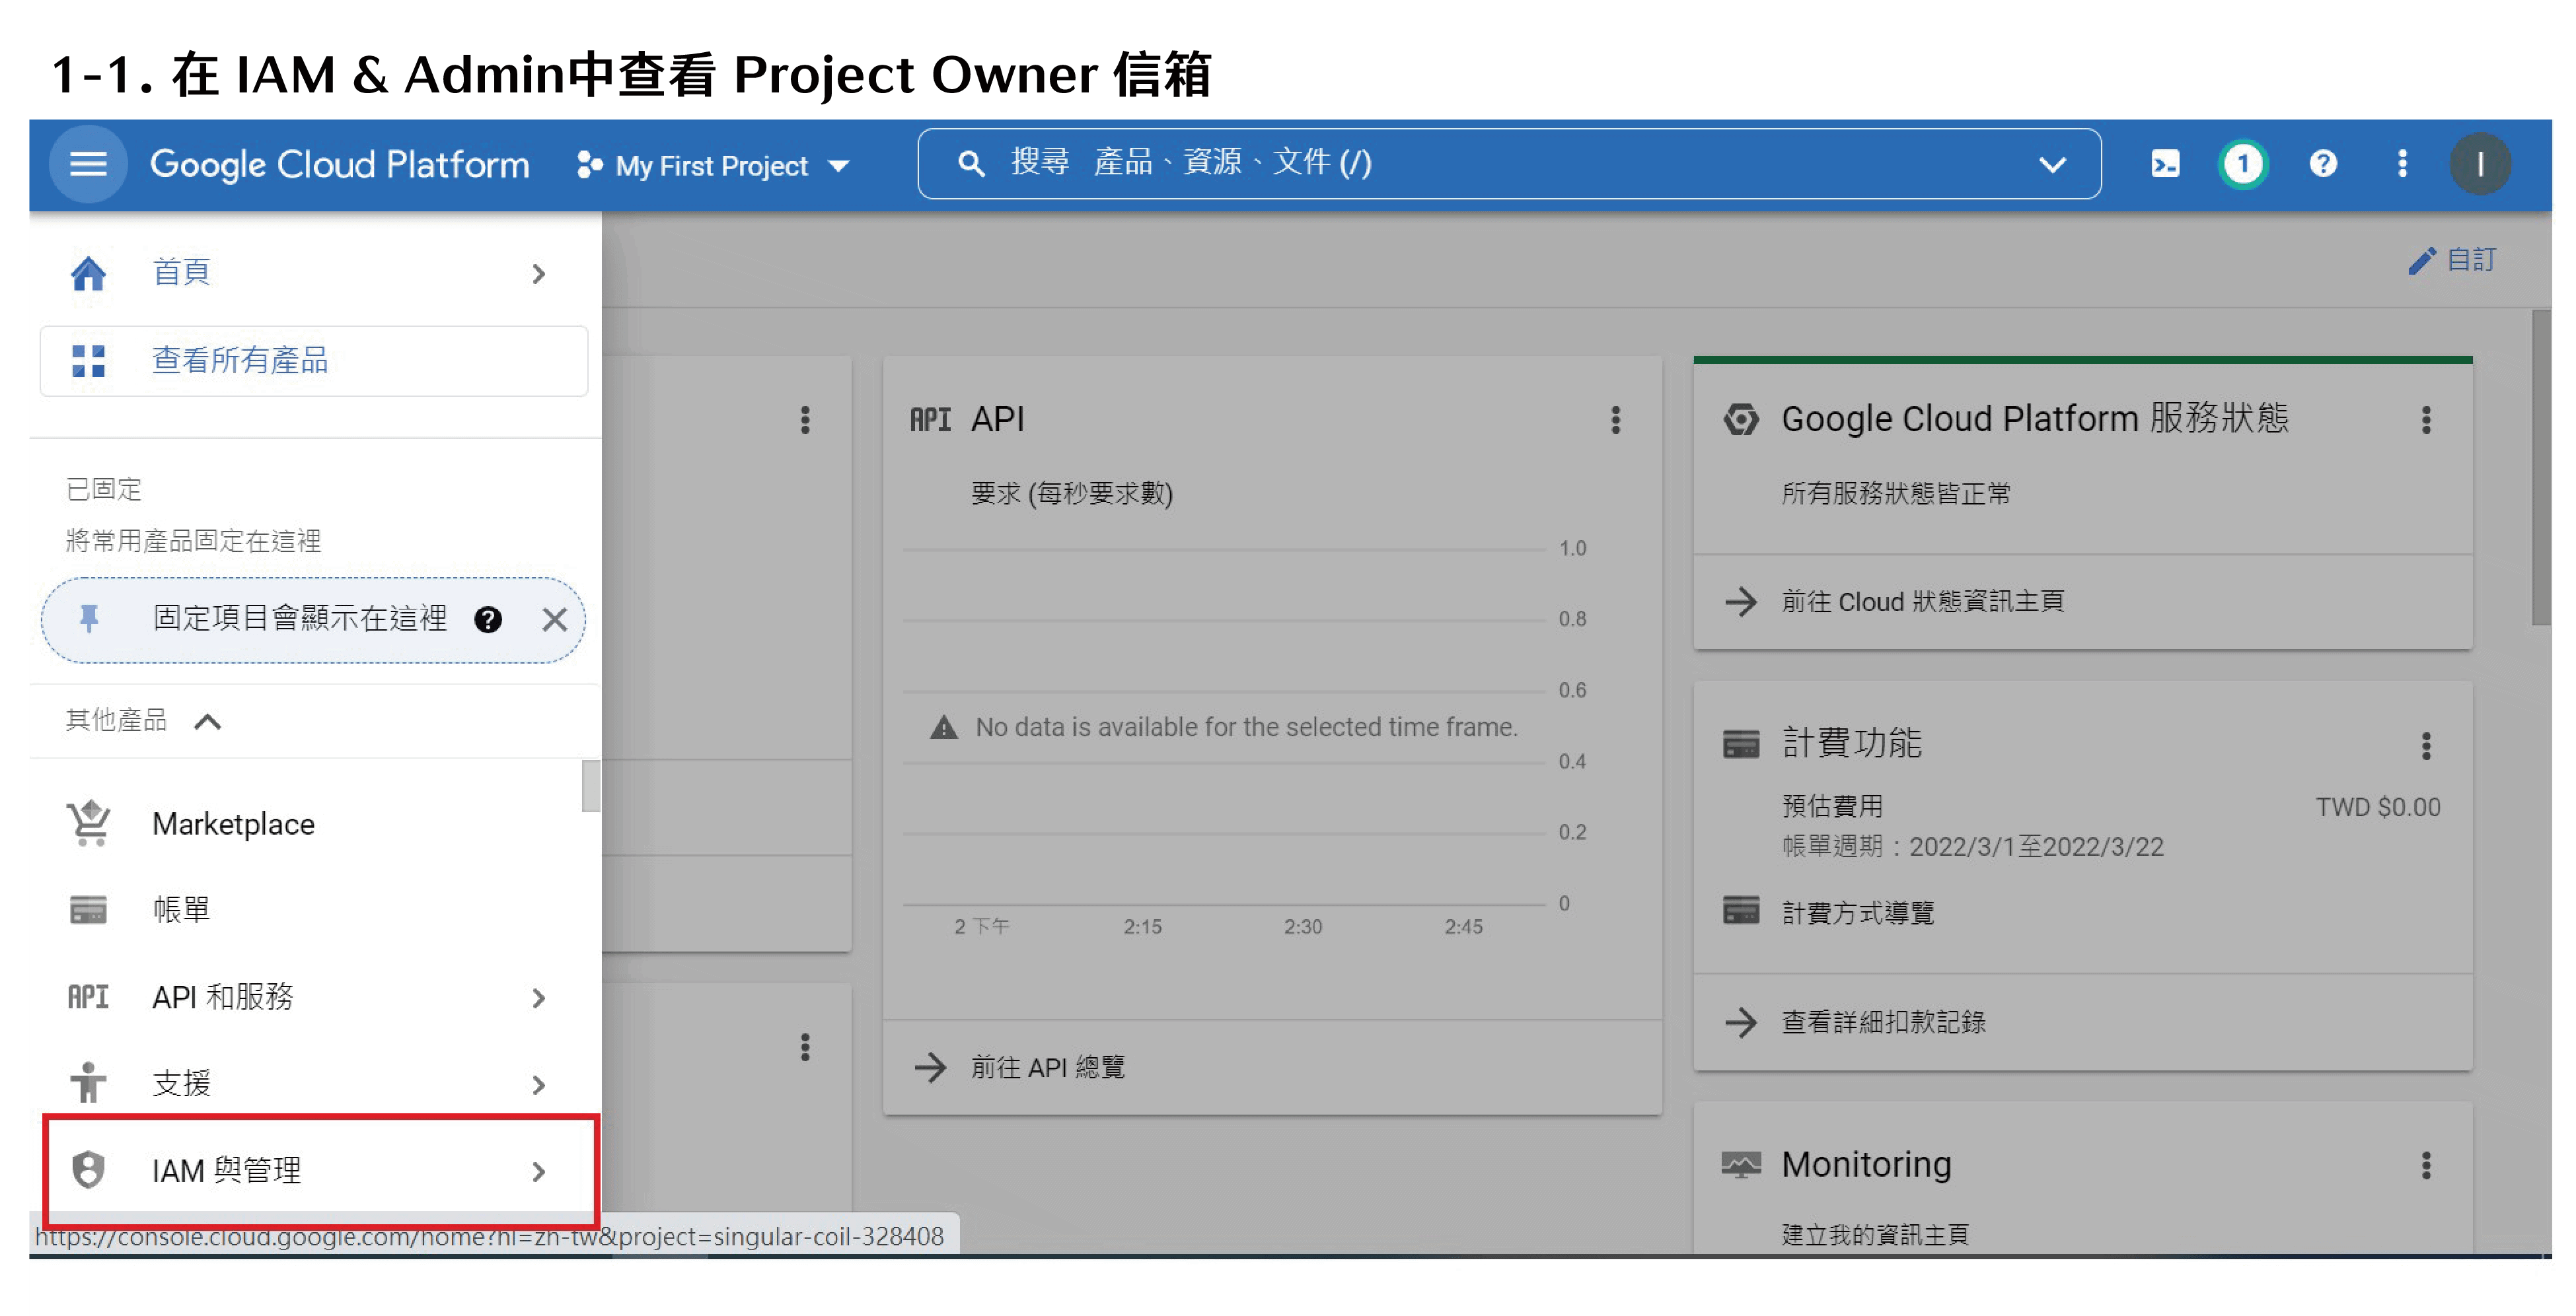Click the 帳單 billing card icon
This screenshot has height=1316, width=2576.
(x=88, y=911)
